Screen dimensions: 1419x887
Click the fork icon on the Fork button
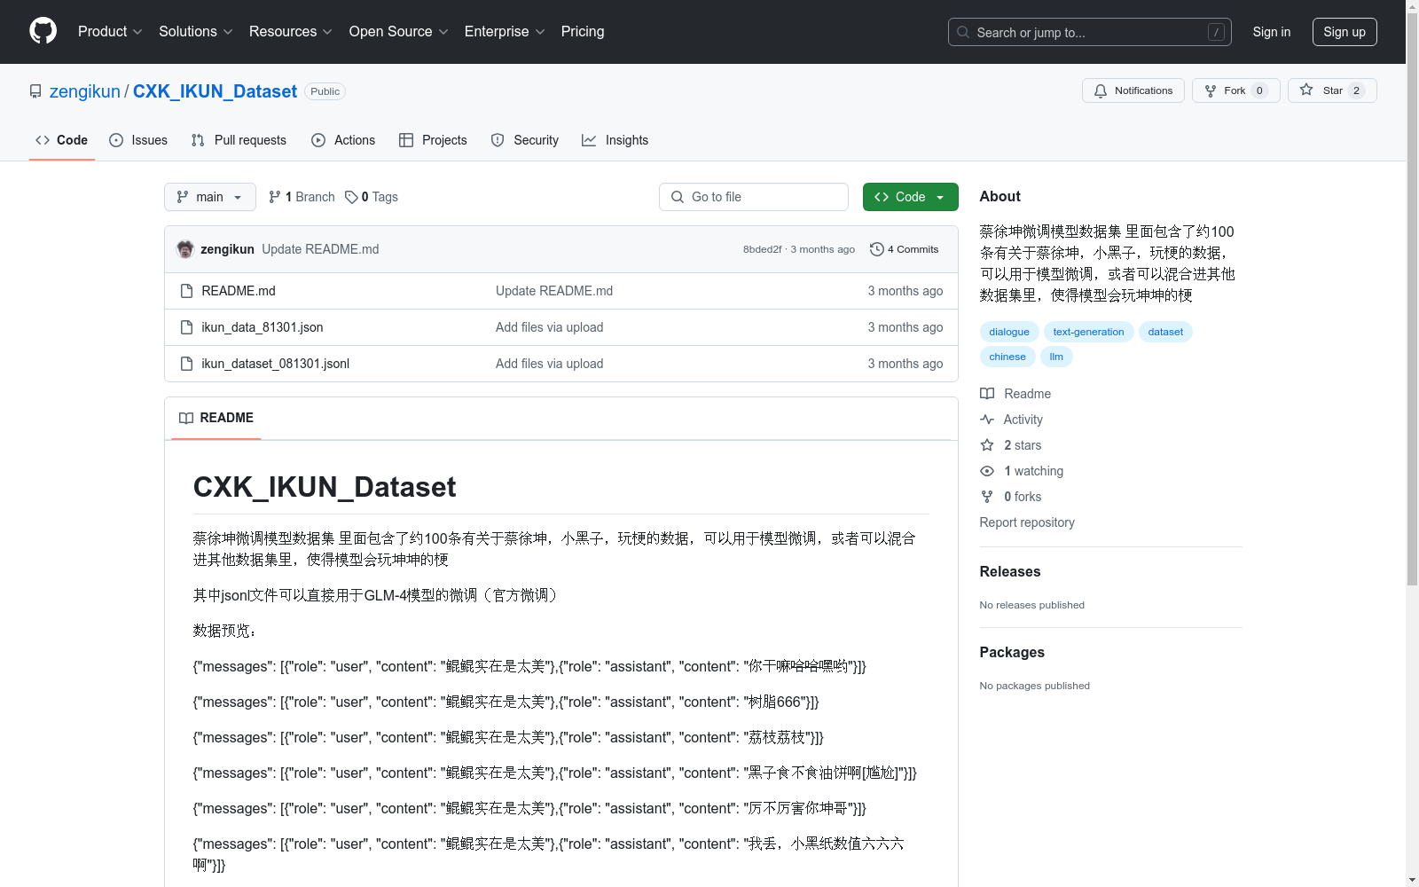[x=1210, y=90]
